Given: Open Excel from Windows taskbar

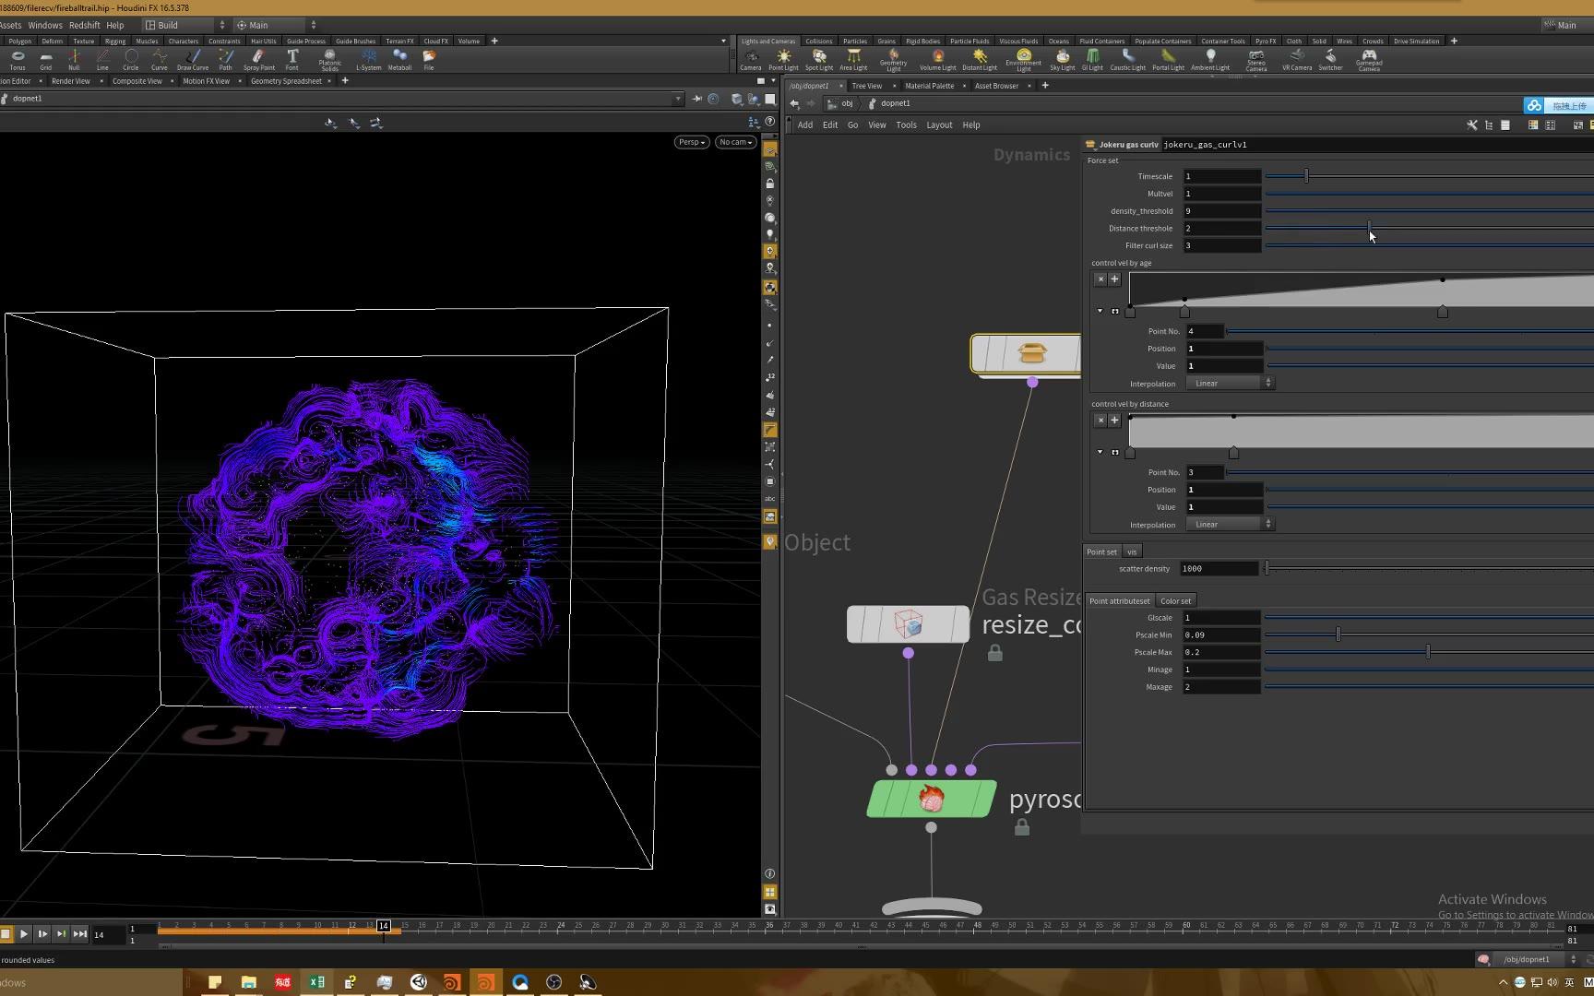Looking at the screenshot, I should pyautogui.click(x=316, y=982).
